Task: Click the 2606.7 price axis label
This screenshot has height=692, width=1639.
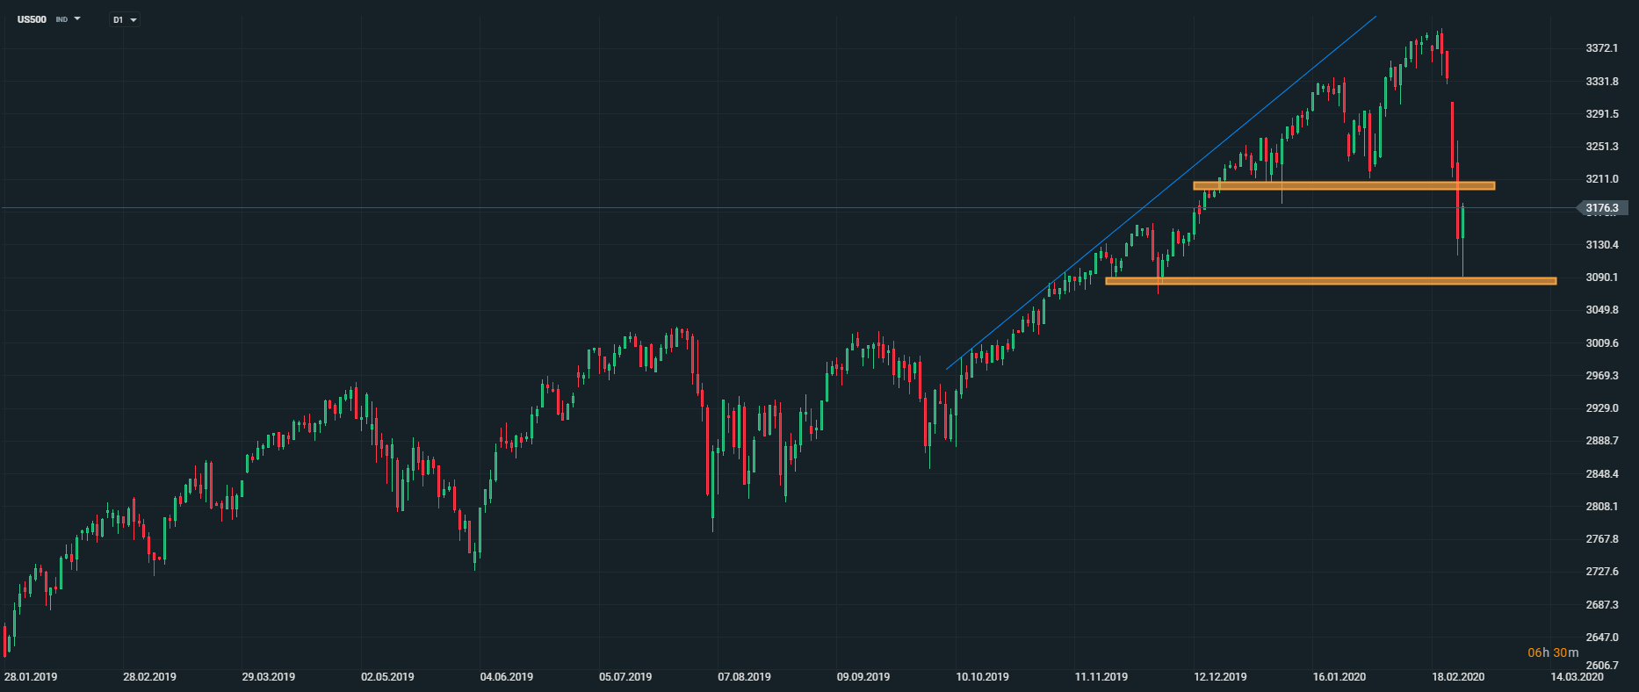Action: (1601, 666)
